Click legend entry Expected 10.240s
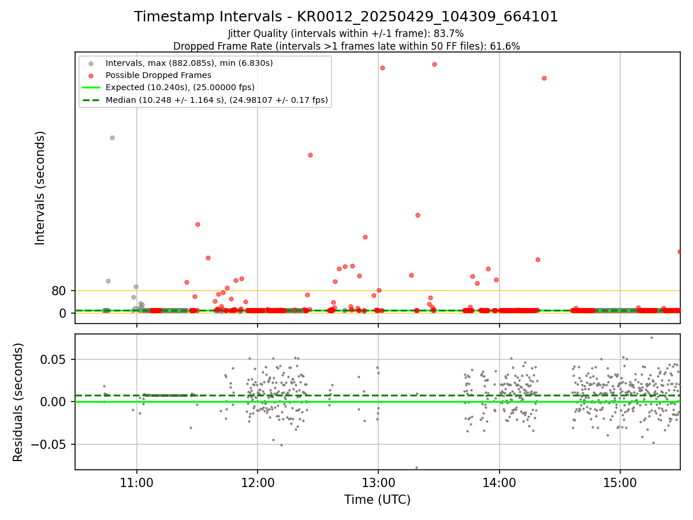This screenshot has width=693, height=520. [180, 88]
